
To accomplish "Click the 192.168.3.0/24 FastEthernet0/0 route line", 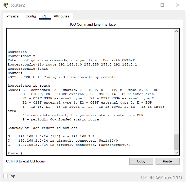I will point(69,145).
